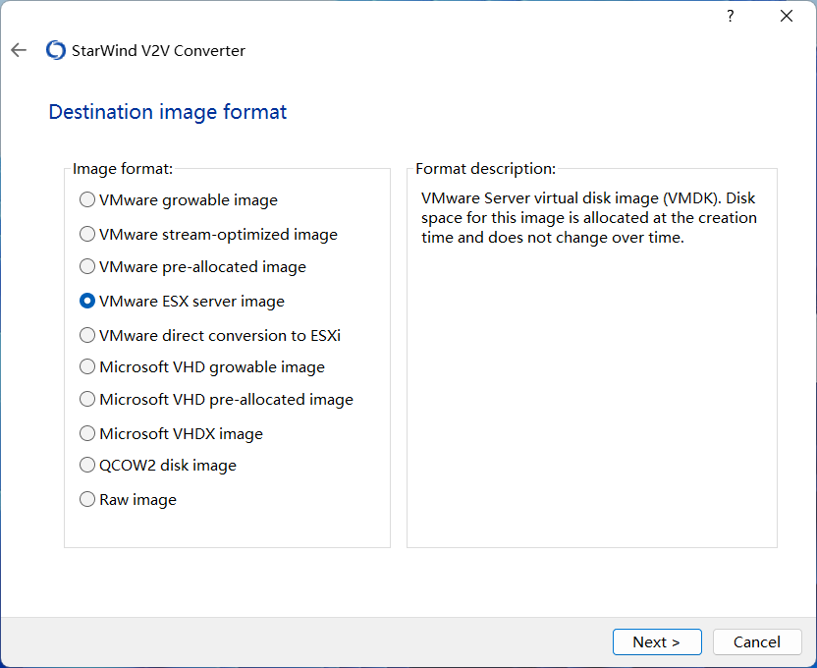This screenshot has width=817, height=668.
Task: Click the Destination image format heading
Action: (x=168, y=112)
